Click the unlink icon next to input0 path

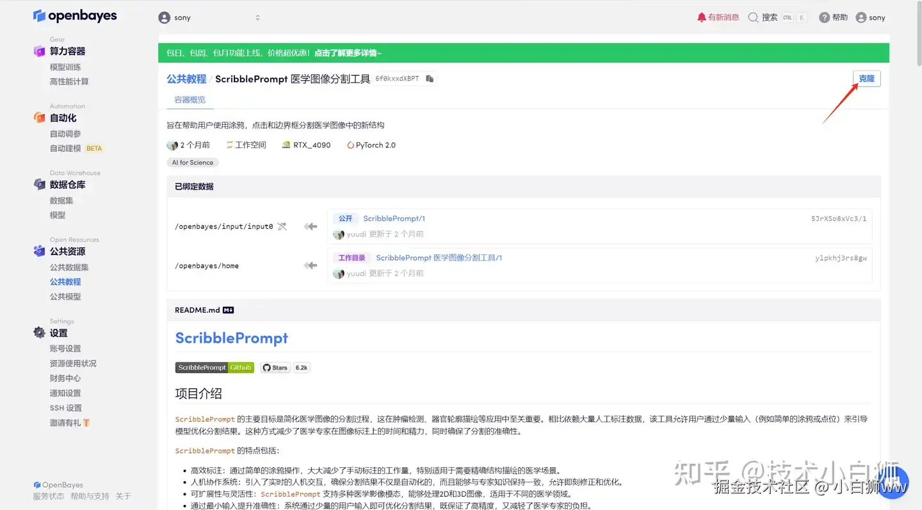(x=282, y=226)
